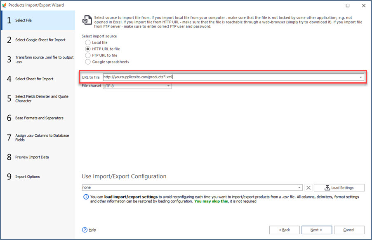Click the 'File charset' label
The image size is (372, 240).
pyautogui.click(x=91, y=86)
